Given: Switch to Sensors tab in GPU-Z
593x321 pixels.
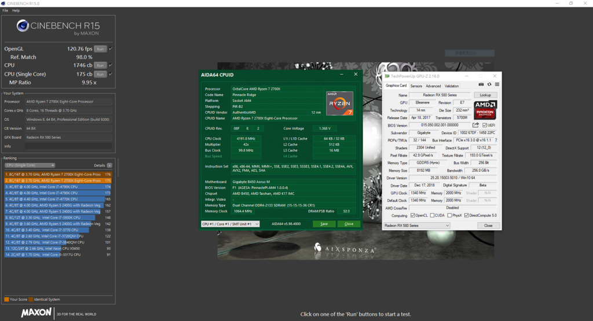Looking at the screenshot, I should pos(416,86).
